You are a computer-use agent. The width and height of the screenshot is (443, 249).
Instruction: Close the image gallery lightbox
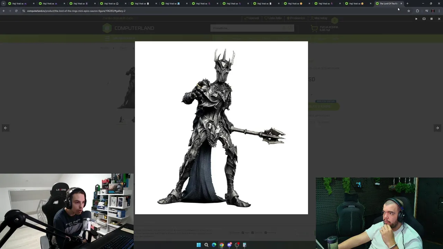tap(439, 19)
